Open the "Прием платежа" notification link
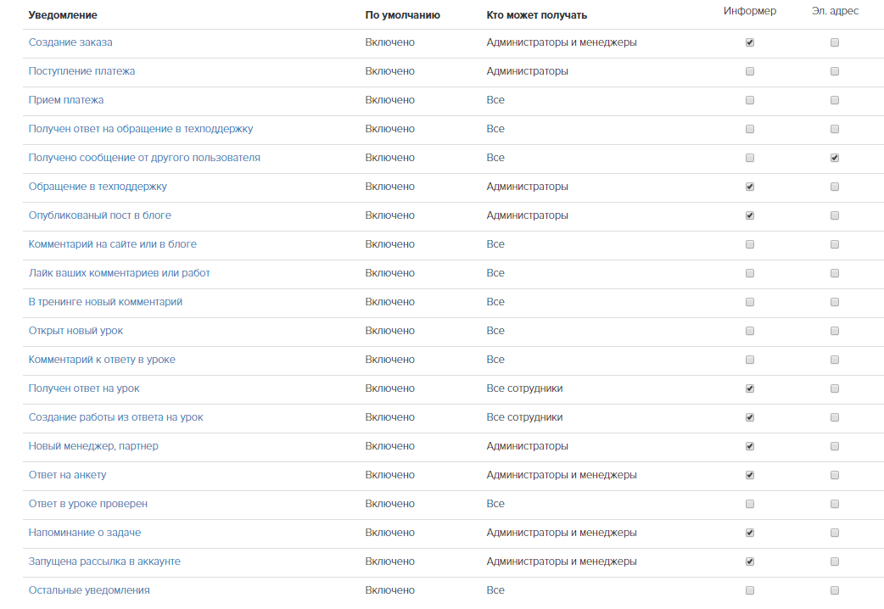Image resolution: width=884 pixels, height=609 pixels. pyautogui.click(x=66, y=100)
